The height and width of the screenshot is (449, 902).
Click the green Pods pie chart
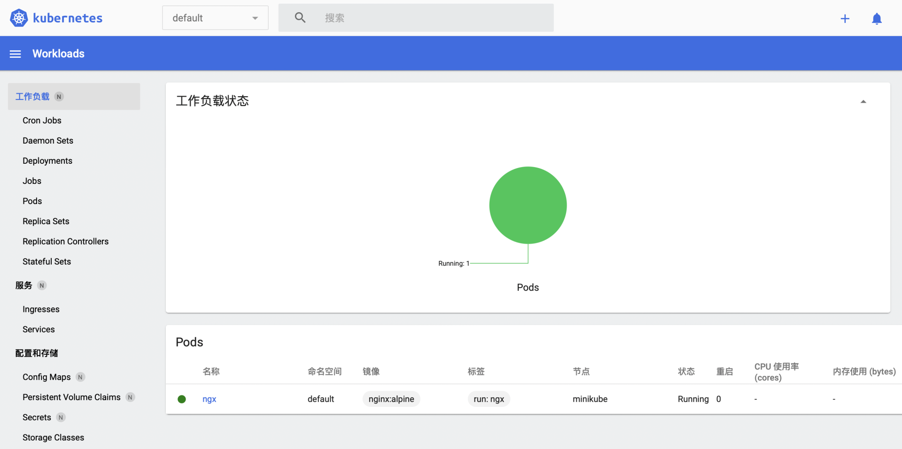click(528, 205)
